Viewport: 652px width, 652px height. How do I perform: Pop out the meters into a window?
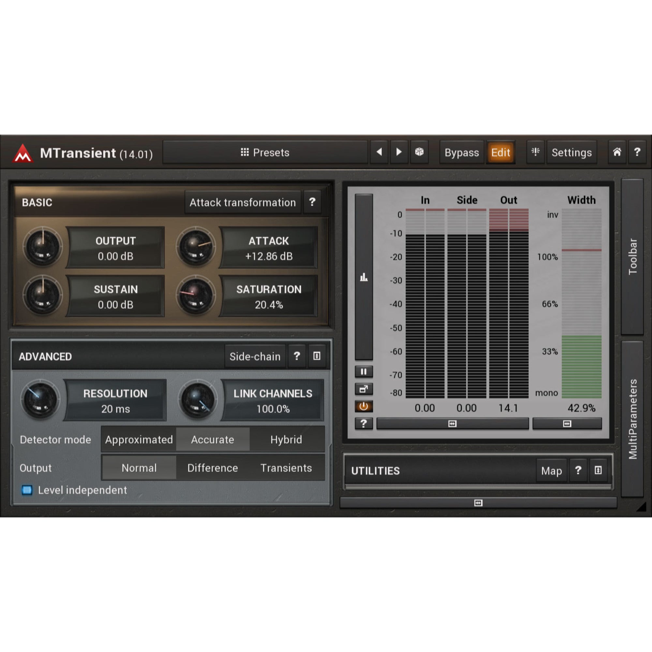[x=364, y=389]
